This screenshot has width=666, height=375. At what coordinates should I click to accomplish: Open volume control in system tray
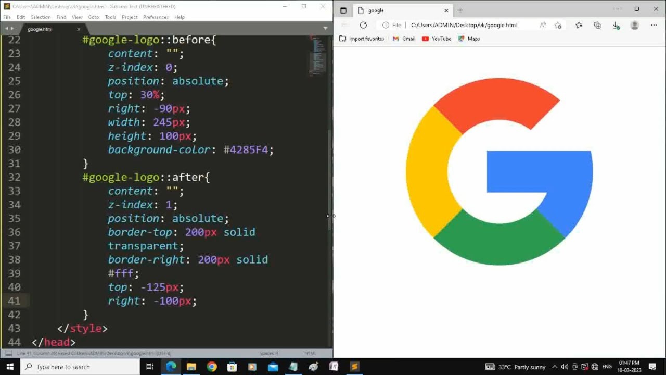565,367
